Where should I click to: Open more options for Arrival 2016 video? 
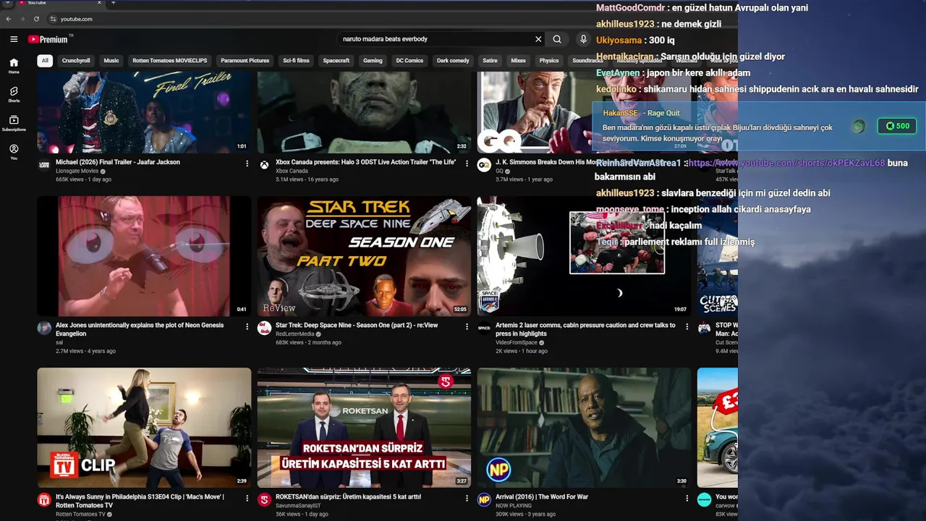(687, 498)
